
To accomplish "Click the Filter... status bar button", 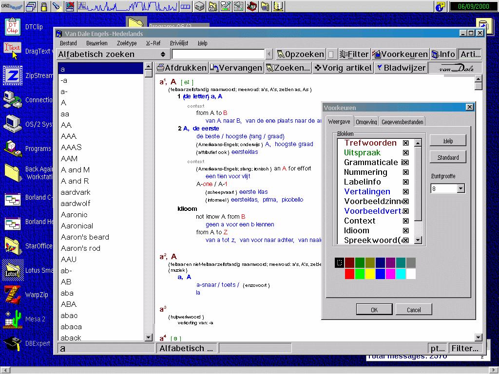I will click(465, 349).
